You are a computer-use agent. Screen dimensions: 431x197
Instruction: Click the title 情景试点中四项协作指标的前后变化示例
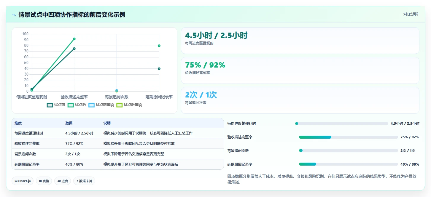72,15
